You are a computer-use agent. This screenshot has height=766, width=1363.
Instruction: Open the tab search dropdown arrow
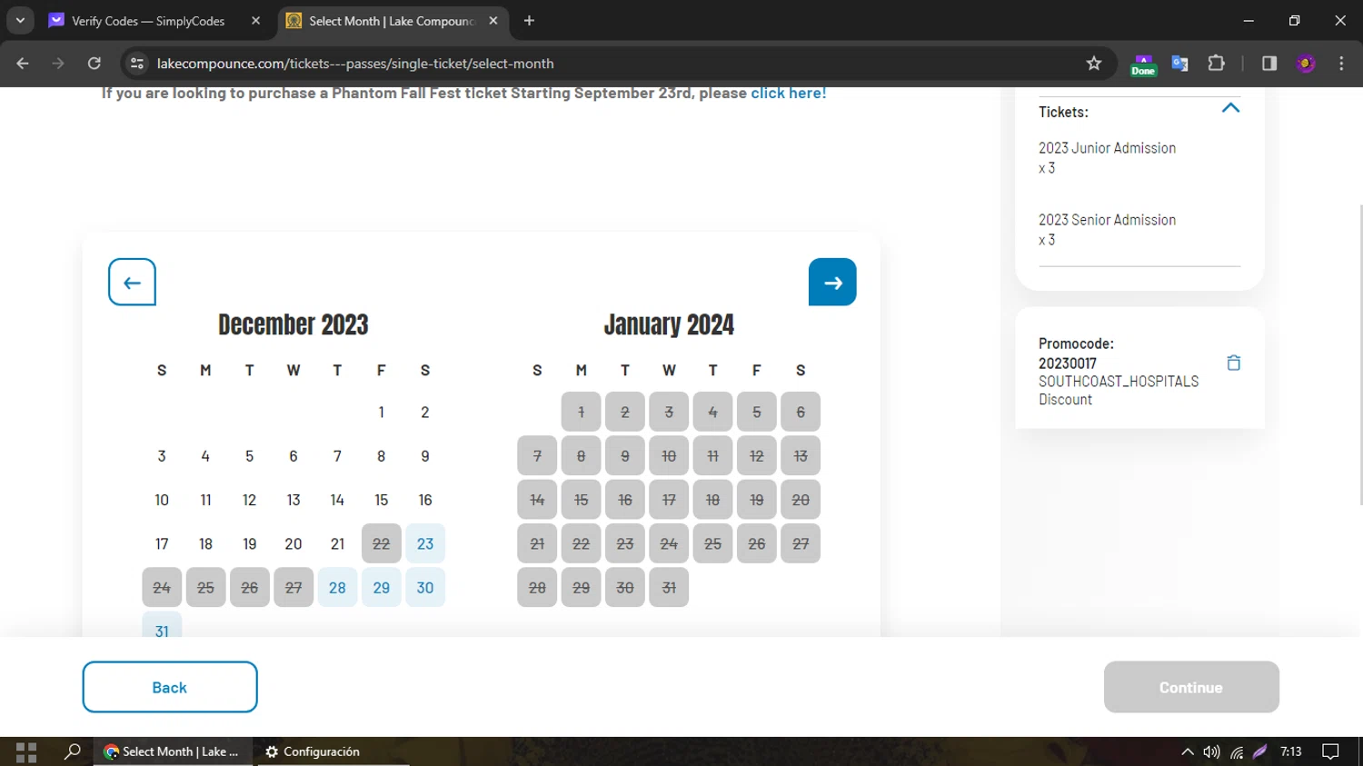[x=20, y=20]
